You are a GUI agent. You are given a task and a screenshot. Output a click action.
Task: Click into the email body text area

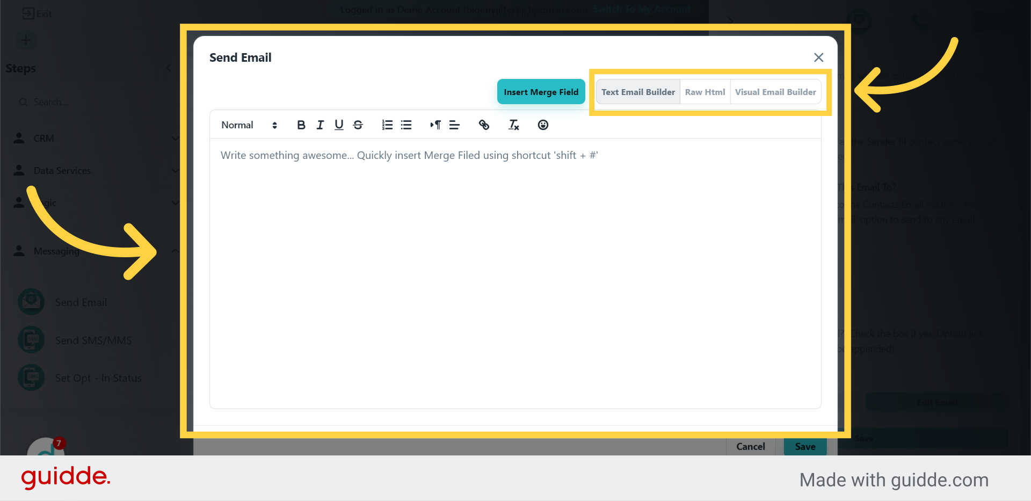515,273
